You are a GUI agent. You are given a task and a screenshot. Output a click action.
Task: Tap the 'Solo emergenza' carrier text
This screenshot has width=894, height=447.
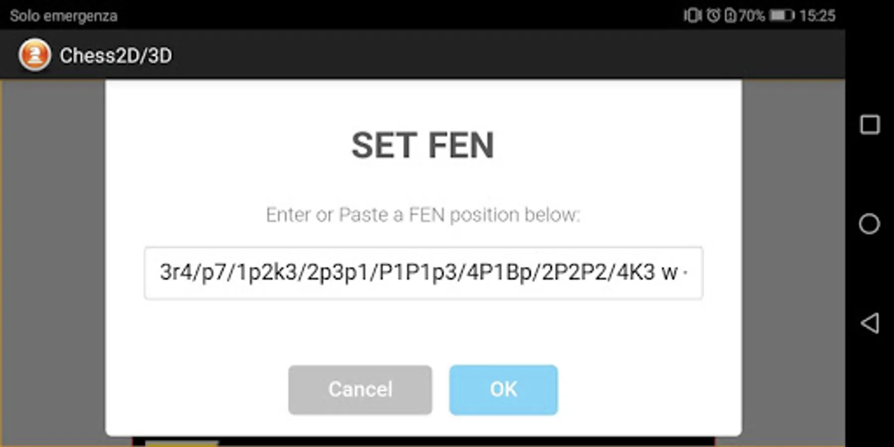click(x=64, y=16)
